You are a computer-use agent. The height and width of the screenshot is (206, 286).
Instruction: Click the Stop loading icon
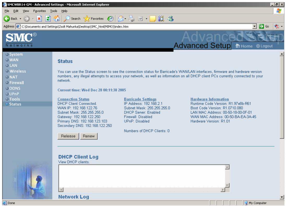pyautogui.click(x=39, y=19)
